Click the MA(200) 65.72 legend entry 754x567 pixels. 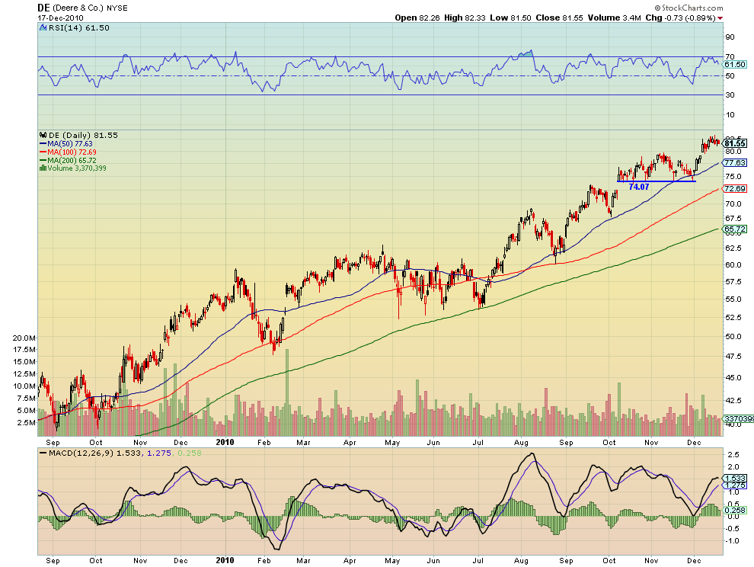click(68, 160)
